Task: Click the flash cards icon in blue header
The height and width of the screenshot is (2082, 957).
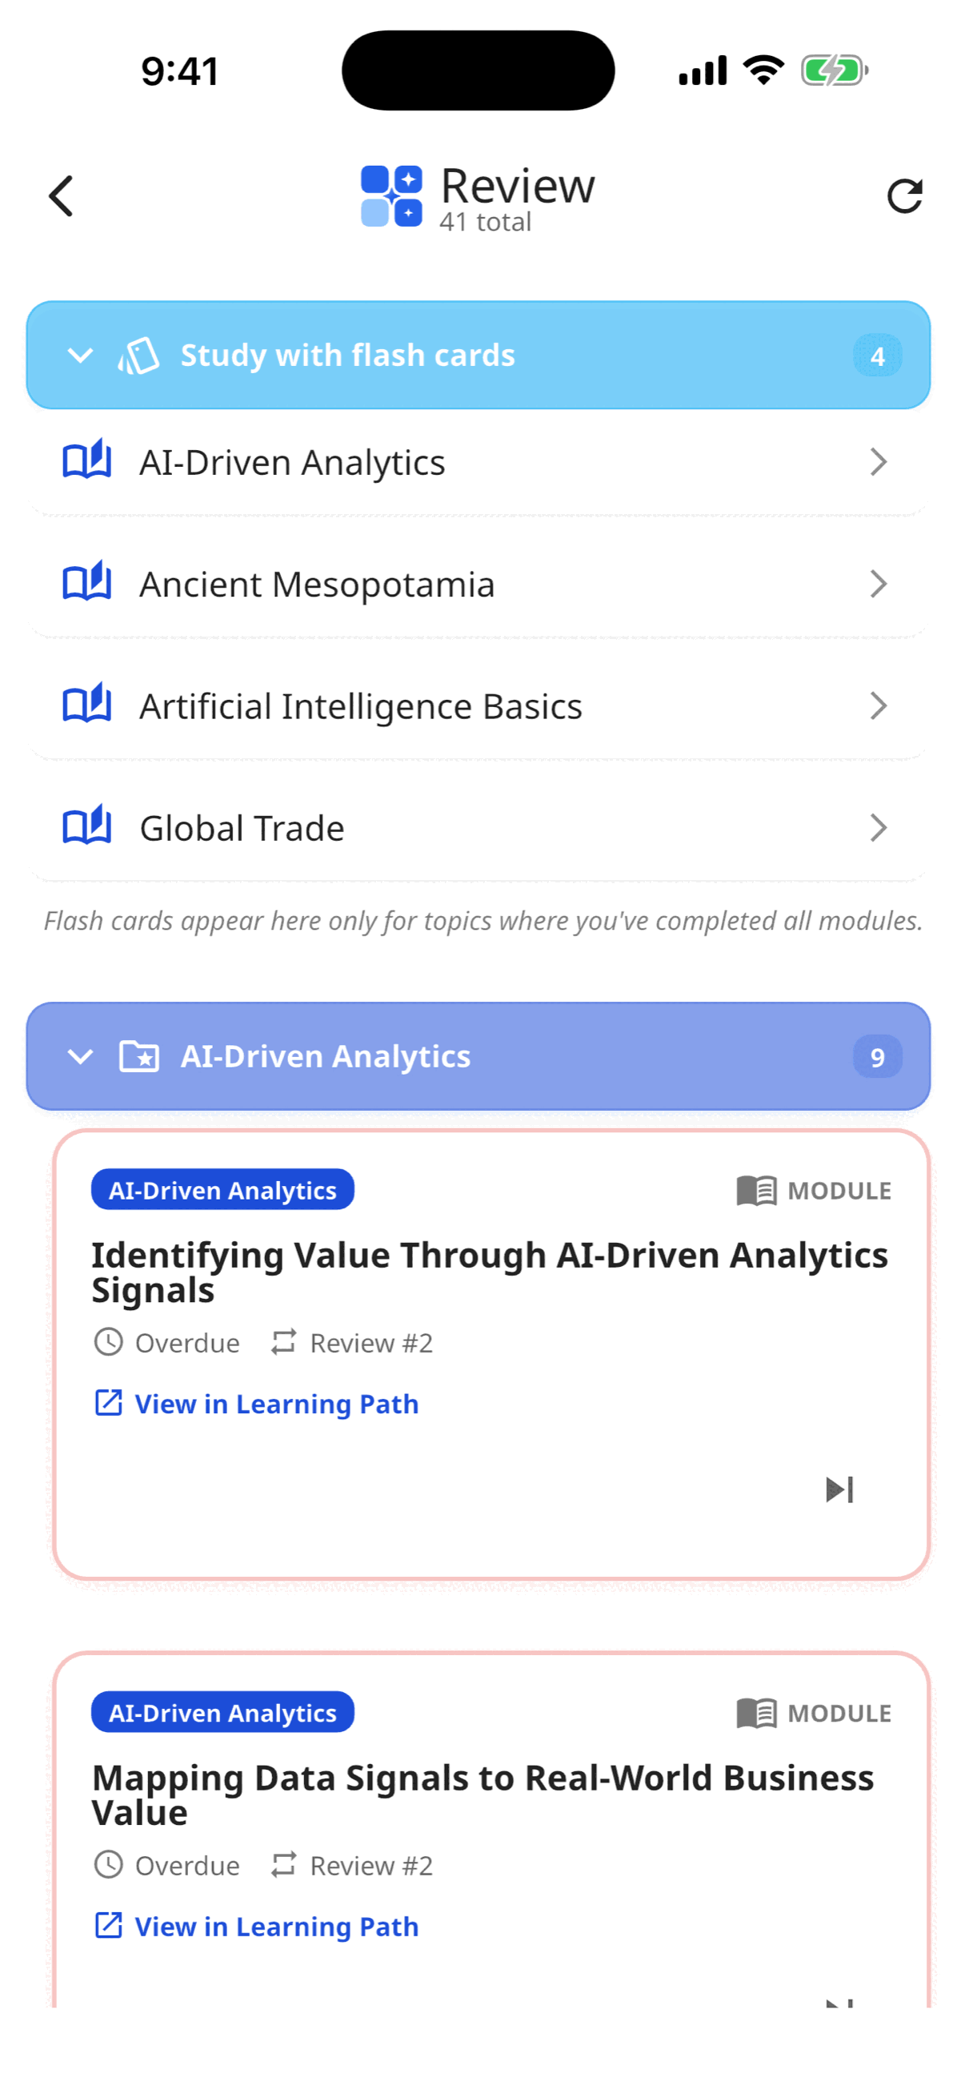Action: tap(139, 356)
